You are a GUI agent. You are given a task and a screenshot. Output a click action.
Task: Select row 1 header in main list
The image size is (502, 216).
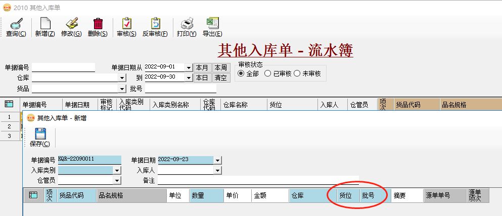pos(9,117)
